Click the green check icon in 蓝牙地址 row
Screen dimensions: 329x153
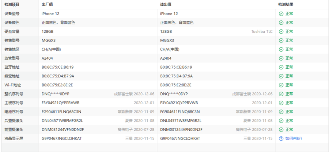point(281,67)
